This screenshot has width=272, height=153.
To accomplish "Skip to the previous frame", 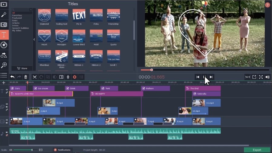I will click(198, 77).
